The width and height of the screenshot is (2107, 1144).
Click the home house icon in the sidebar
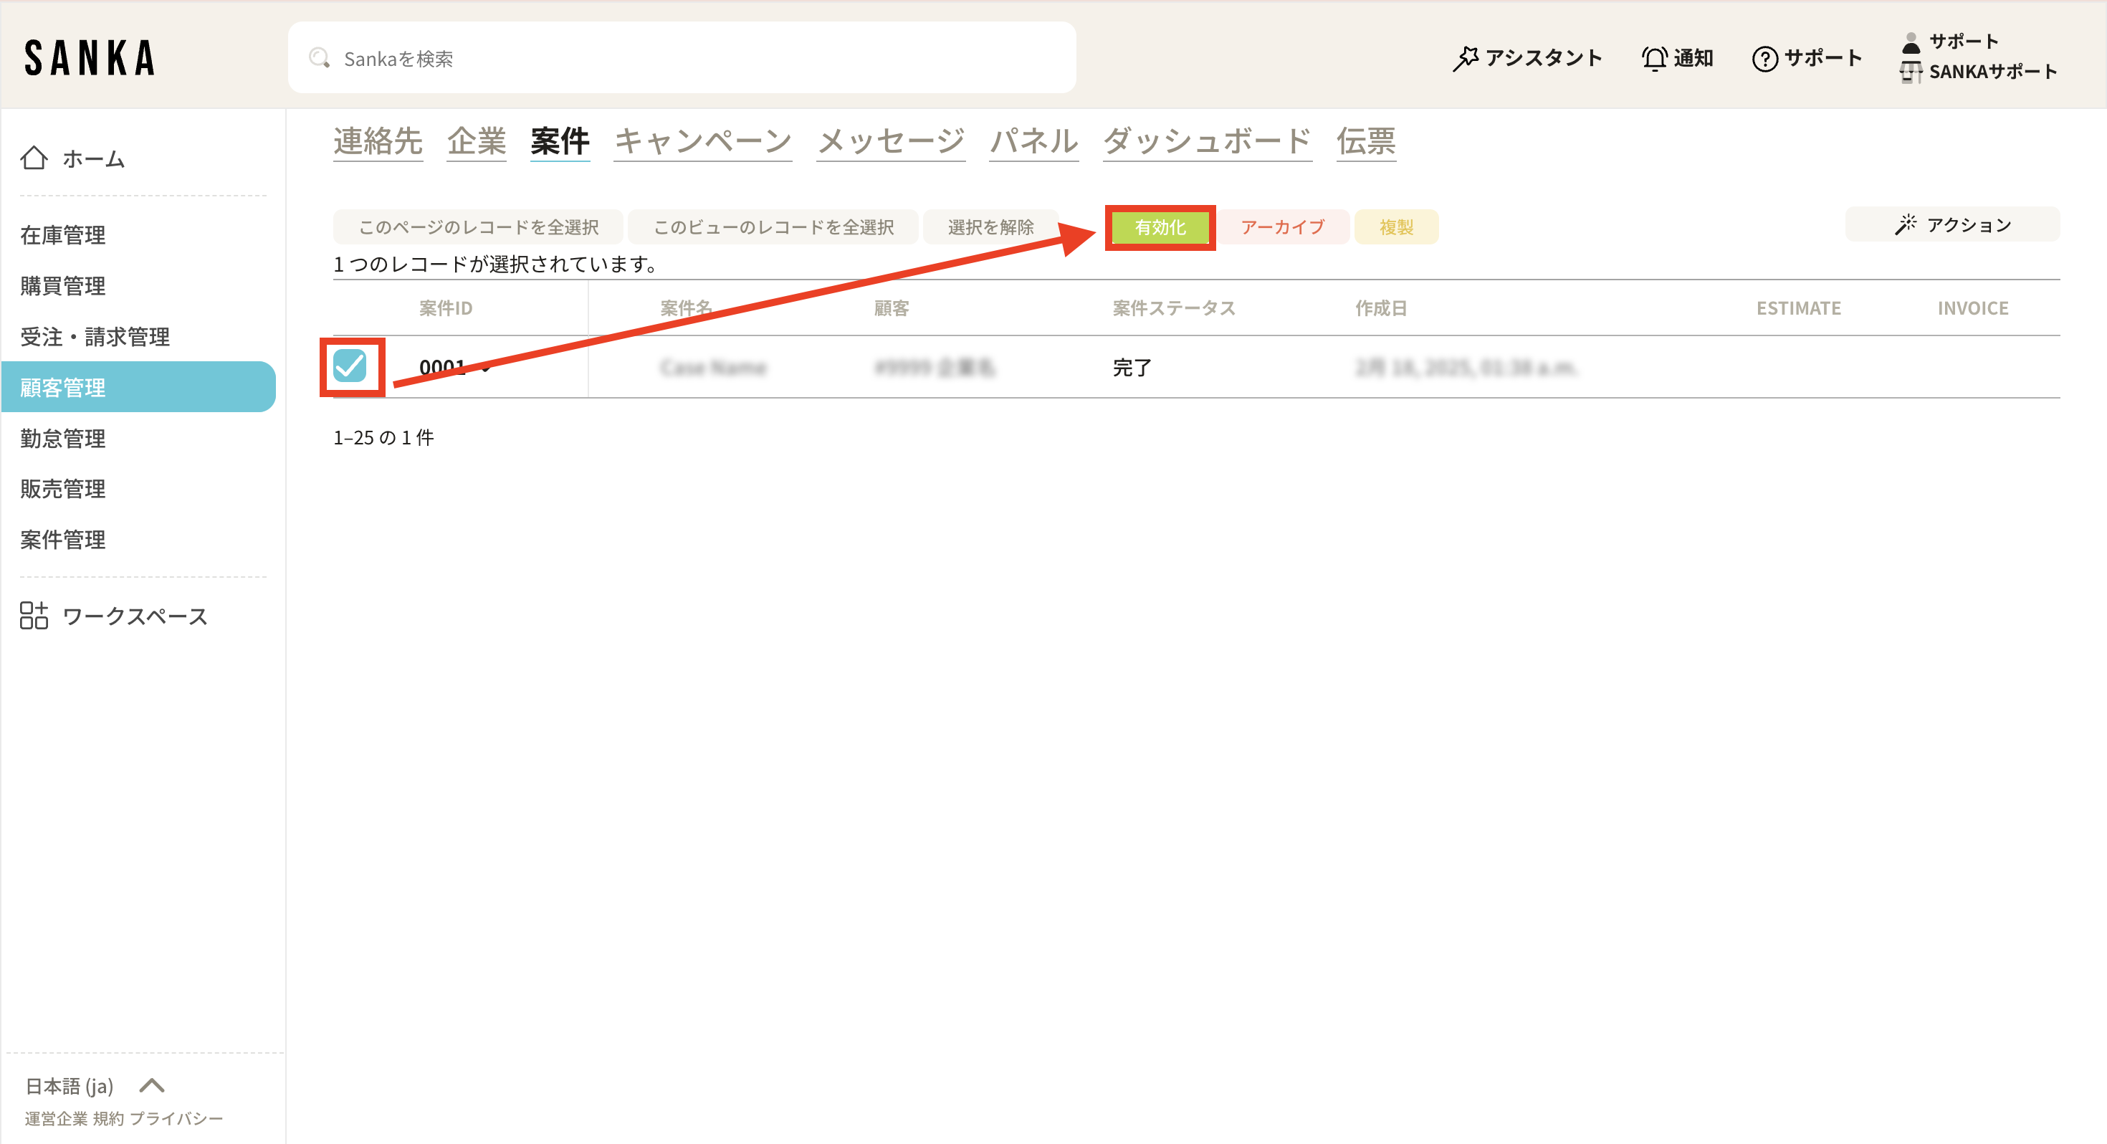[x=34, y=158]
